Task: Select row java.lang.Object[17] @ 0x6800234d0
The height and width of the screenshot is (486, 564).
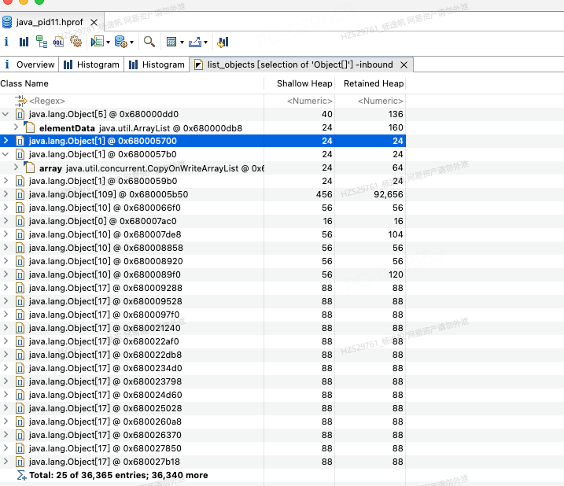Action: pos(203,368)
